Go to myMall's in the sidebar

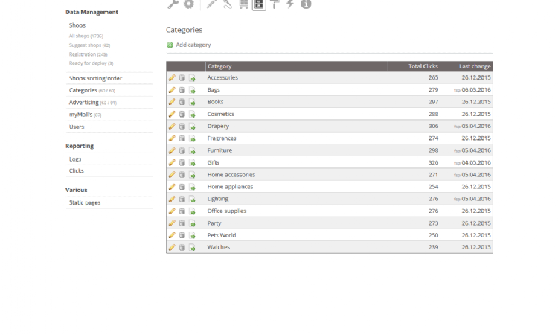pyautogui.click(x=80, y=115)
